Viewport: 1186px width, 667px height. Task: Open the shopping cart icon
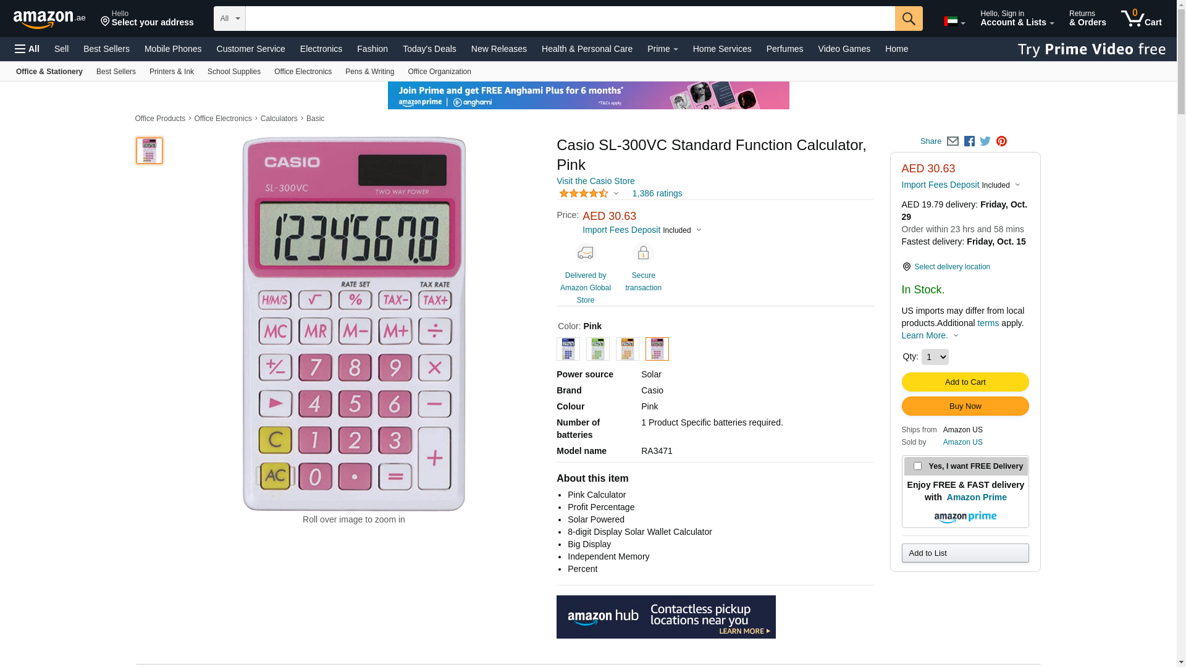point(1142,19)
